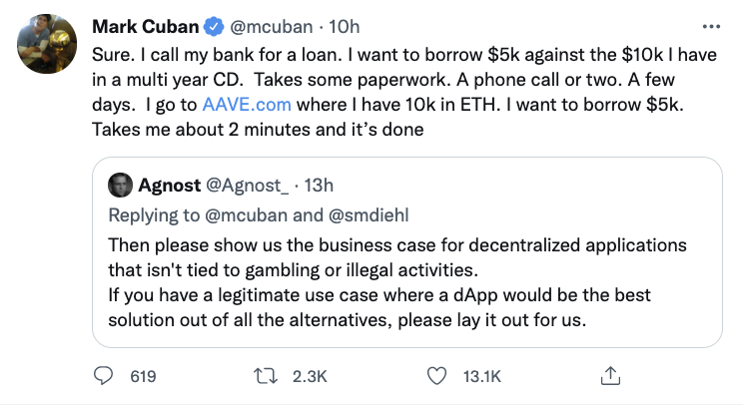Image resolution: width=744 pixels, height=406 pixels.
Task: Open Mark Cuban's profile picture
Action: tap(47, 44)
